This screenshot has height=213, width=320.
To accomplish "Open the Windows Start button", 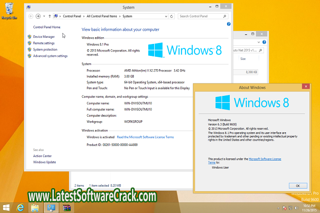I will pyautogui.click(x=6, y=208).
